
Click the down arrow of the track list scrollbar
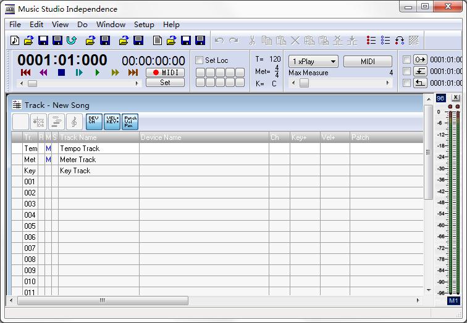coord(429,290)
